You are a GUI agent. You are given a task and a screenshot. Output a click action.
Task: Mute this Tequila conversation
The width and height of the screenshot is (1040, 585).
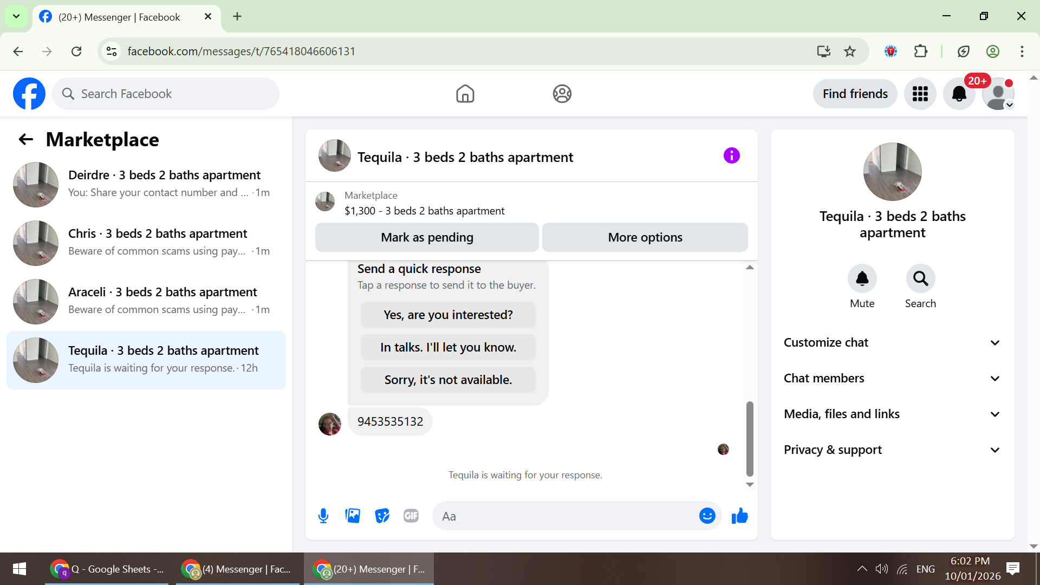pos(862,279)
